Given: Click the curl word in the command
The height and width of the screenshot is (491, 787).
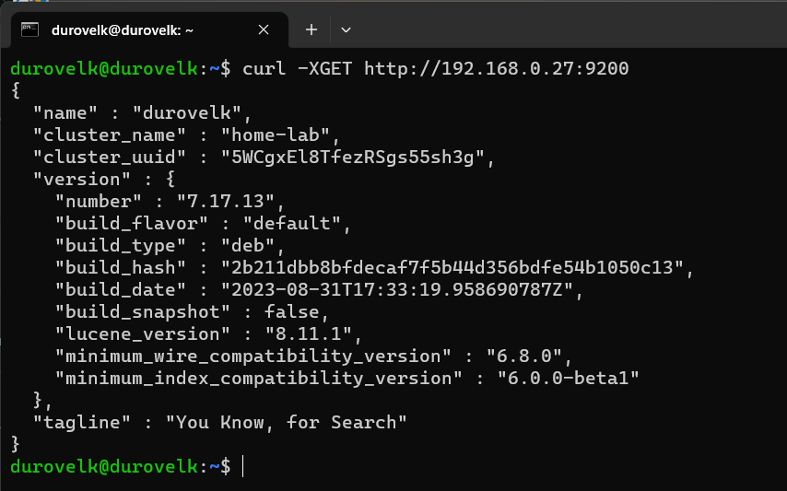Looking at the screenshot, I should 264,68.
